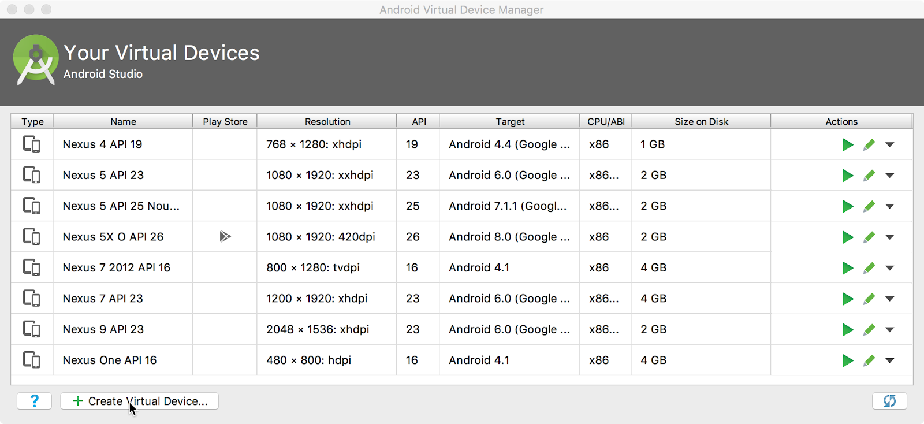
Task: Launch the Nexus 5 API 25 Nougat emulator
Action: tap(847, 206)
